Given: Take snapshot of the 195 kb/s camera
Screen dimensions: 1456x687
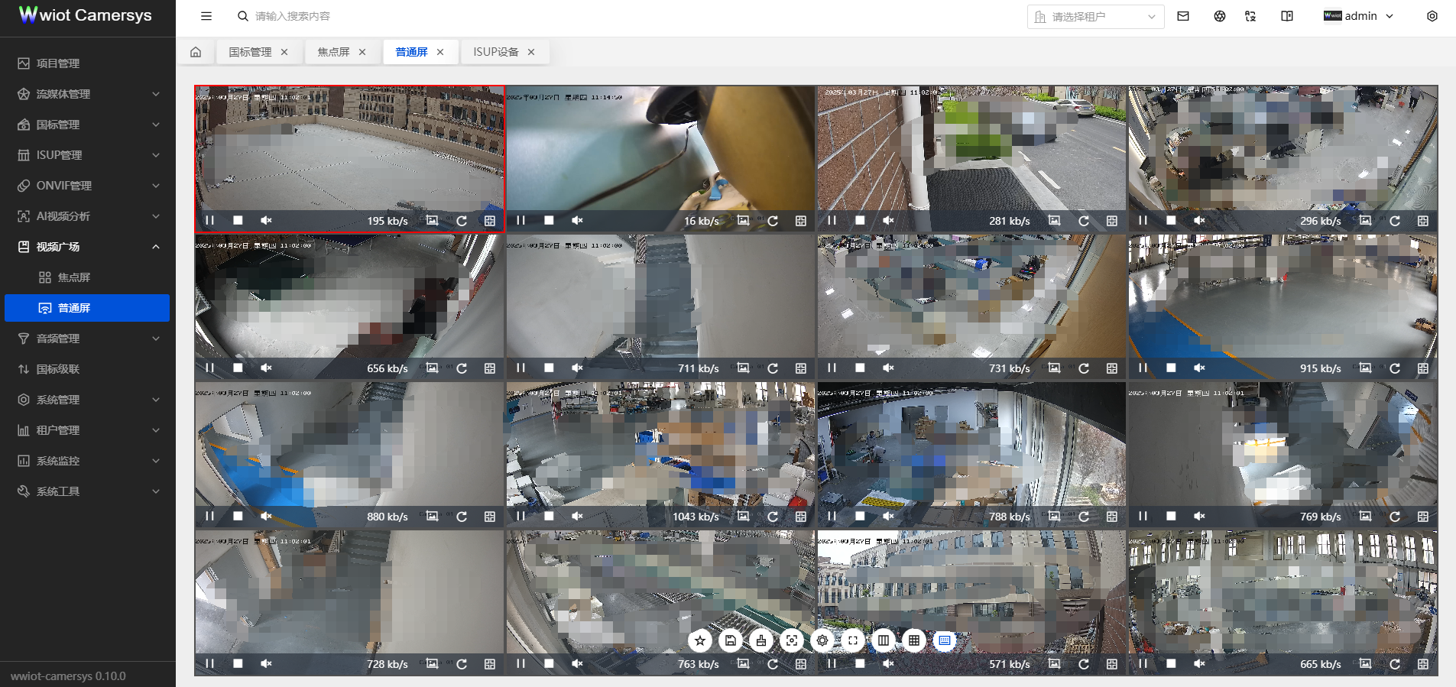Looking at the screenshot, I should click(x=433, y=221).
